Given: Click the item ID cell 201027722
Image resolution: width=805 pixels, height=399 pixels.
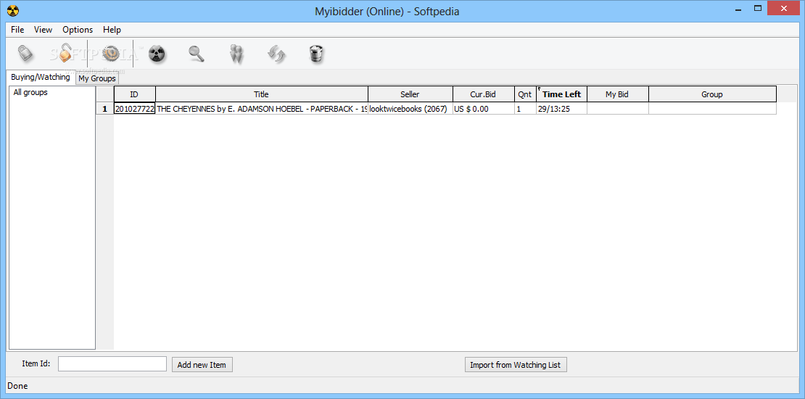Looking at the screenshot, I should point(134,109).
